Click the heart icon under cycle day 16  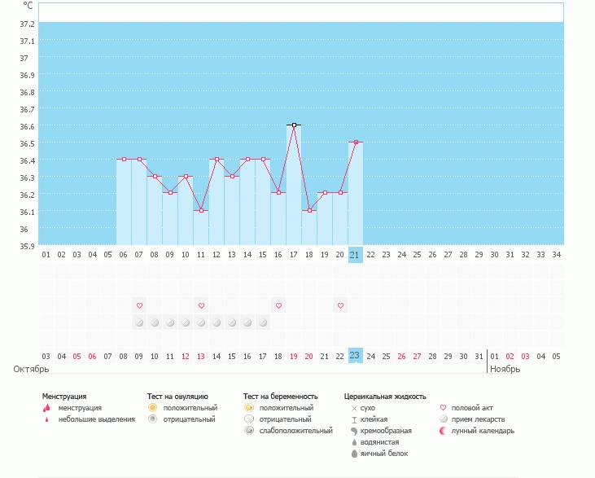click(x=278, y=305)
